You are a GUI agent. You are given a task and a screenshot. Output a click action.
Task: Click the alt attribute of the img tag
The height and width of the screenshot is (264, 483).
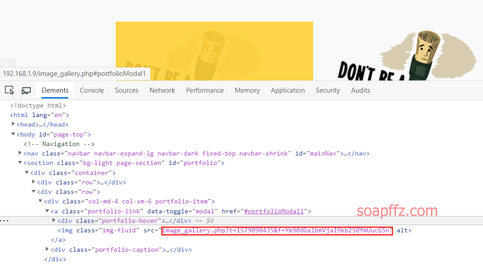(402, 231)
